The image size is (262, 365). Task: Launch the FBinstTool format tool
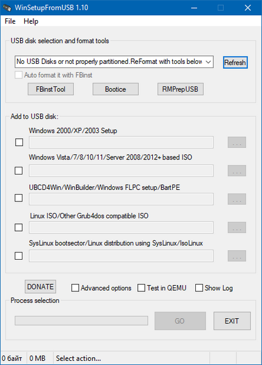(51, 89)
